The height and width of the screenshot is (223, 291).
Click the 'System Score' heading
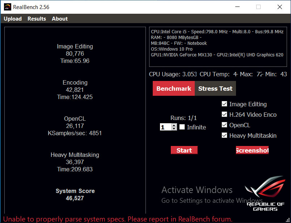pos(75,191)
